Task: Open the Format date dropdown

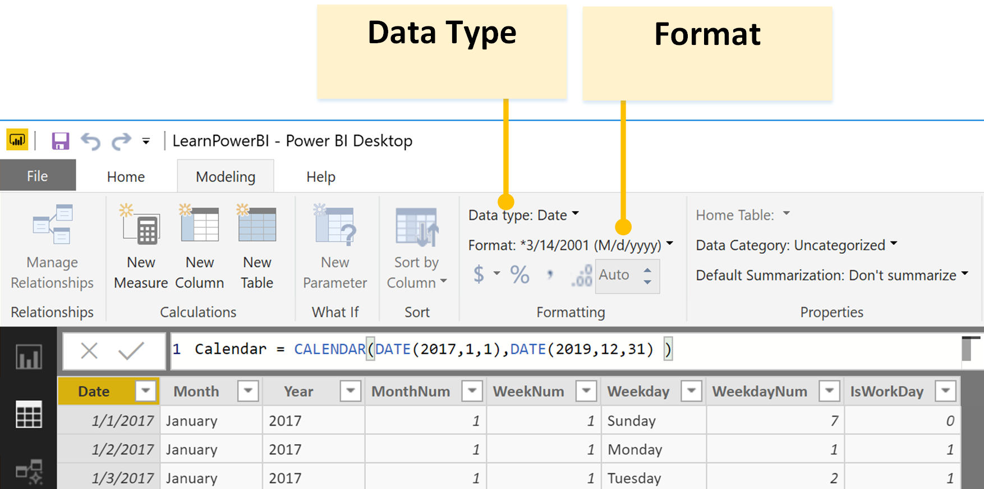Action: coord(571,245)
